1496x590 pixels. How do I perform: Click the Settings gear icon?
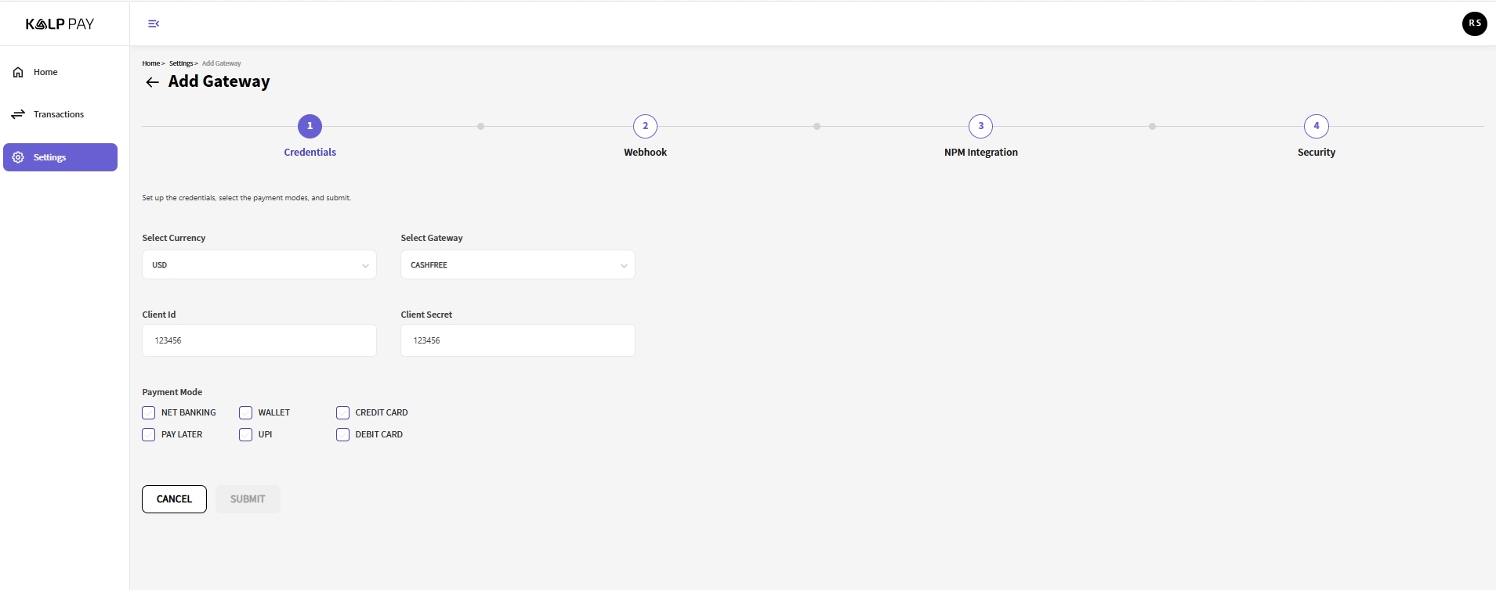click(18, 157)
